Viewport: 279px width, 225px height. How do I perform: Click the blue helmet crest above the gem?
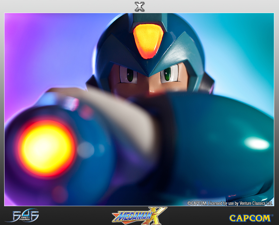(x=148, y=19)
